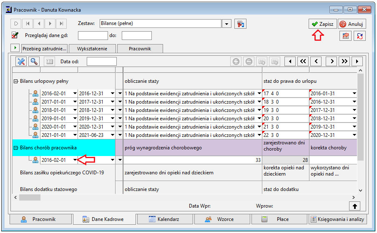Open obliczanie staży dropdown in 2018-01-01 row

(x=259, y=110)
